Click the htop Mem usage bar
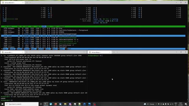The width and height of the screenshot is (189, 106). point(47,19)
